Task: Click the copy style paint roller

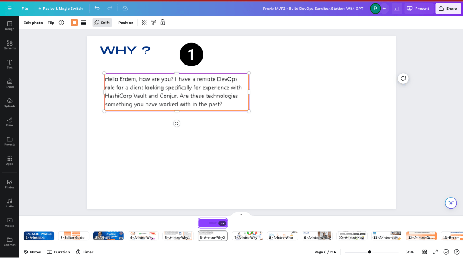Action: (153, 23)
